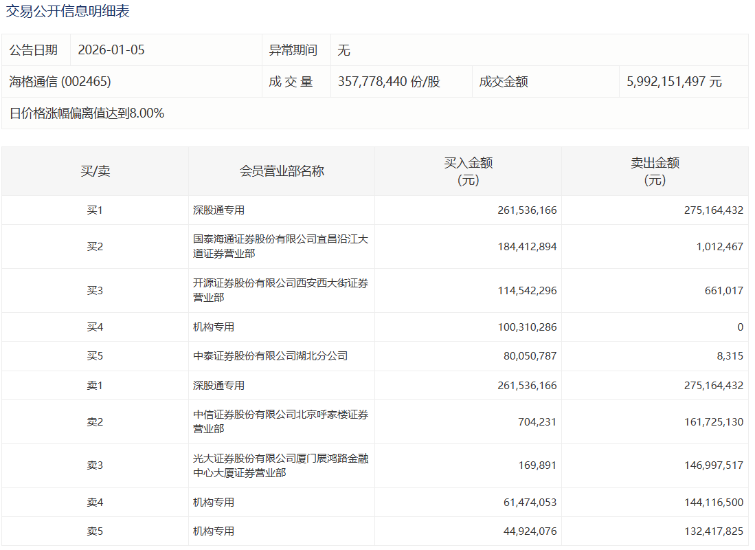Open 开源证券 西安西大街 branch entry

pyautogui.click(x=280, y=290)
